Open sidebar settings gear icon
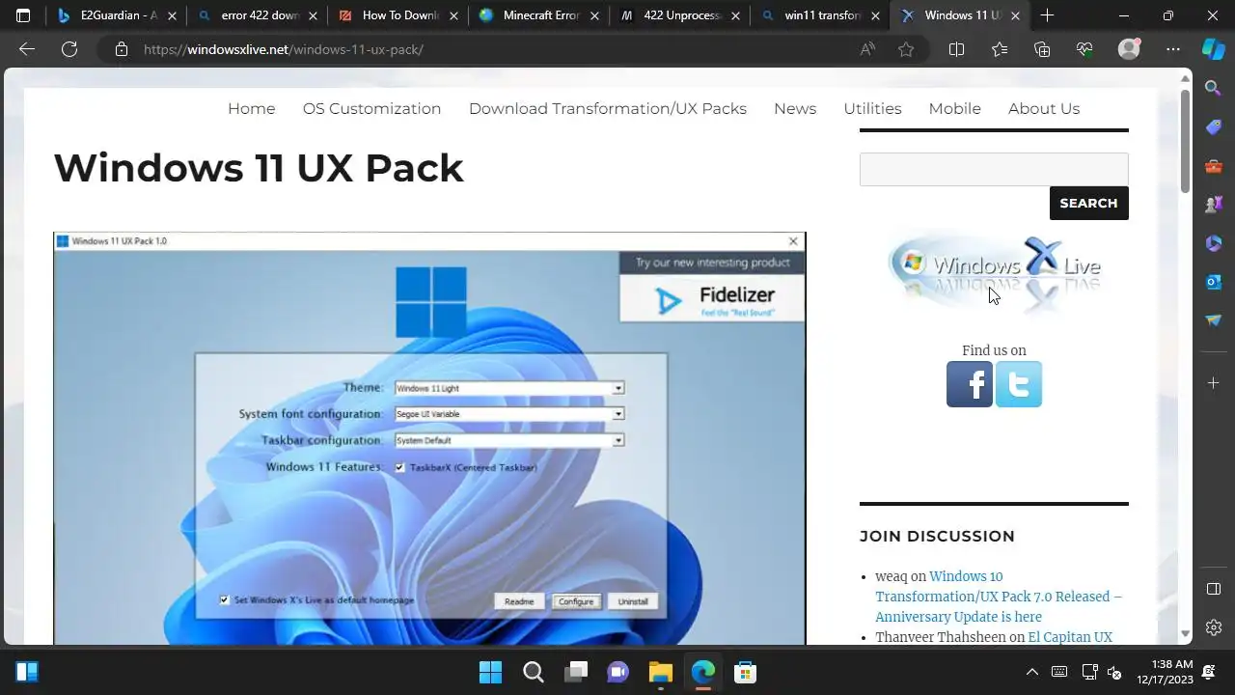Viewport: 1235px width, 695px height. coord(1214,627)
